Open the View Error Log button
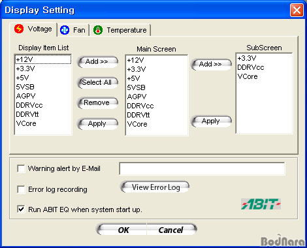The height and width of the screenshot is (248, 307). pyautogui.click(x=155, y=187)
